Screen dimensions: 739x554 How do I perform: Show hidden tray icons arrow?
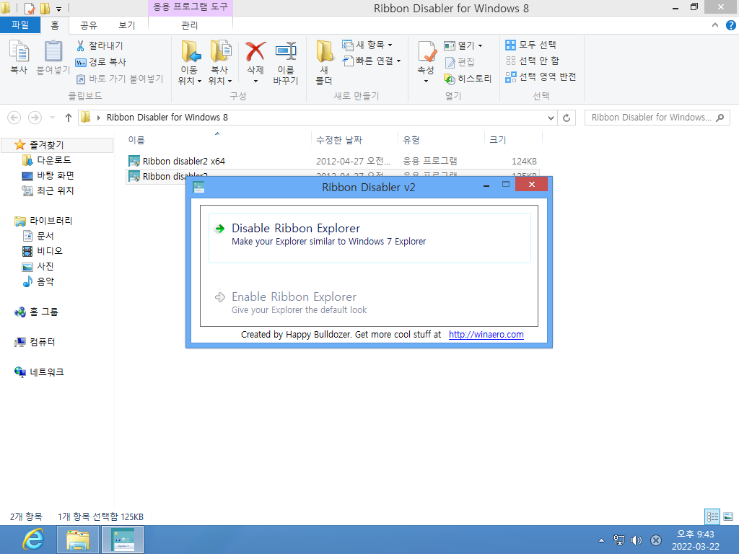(x=601, y=540)
